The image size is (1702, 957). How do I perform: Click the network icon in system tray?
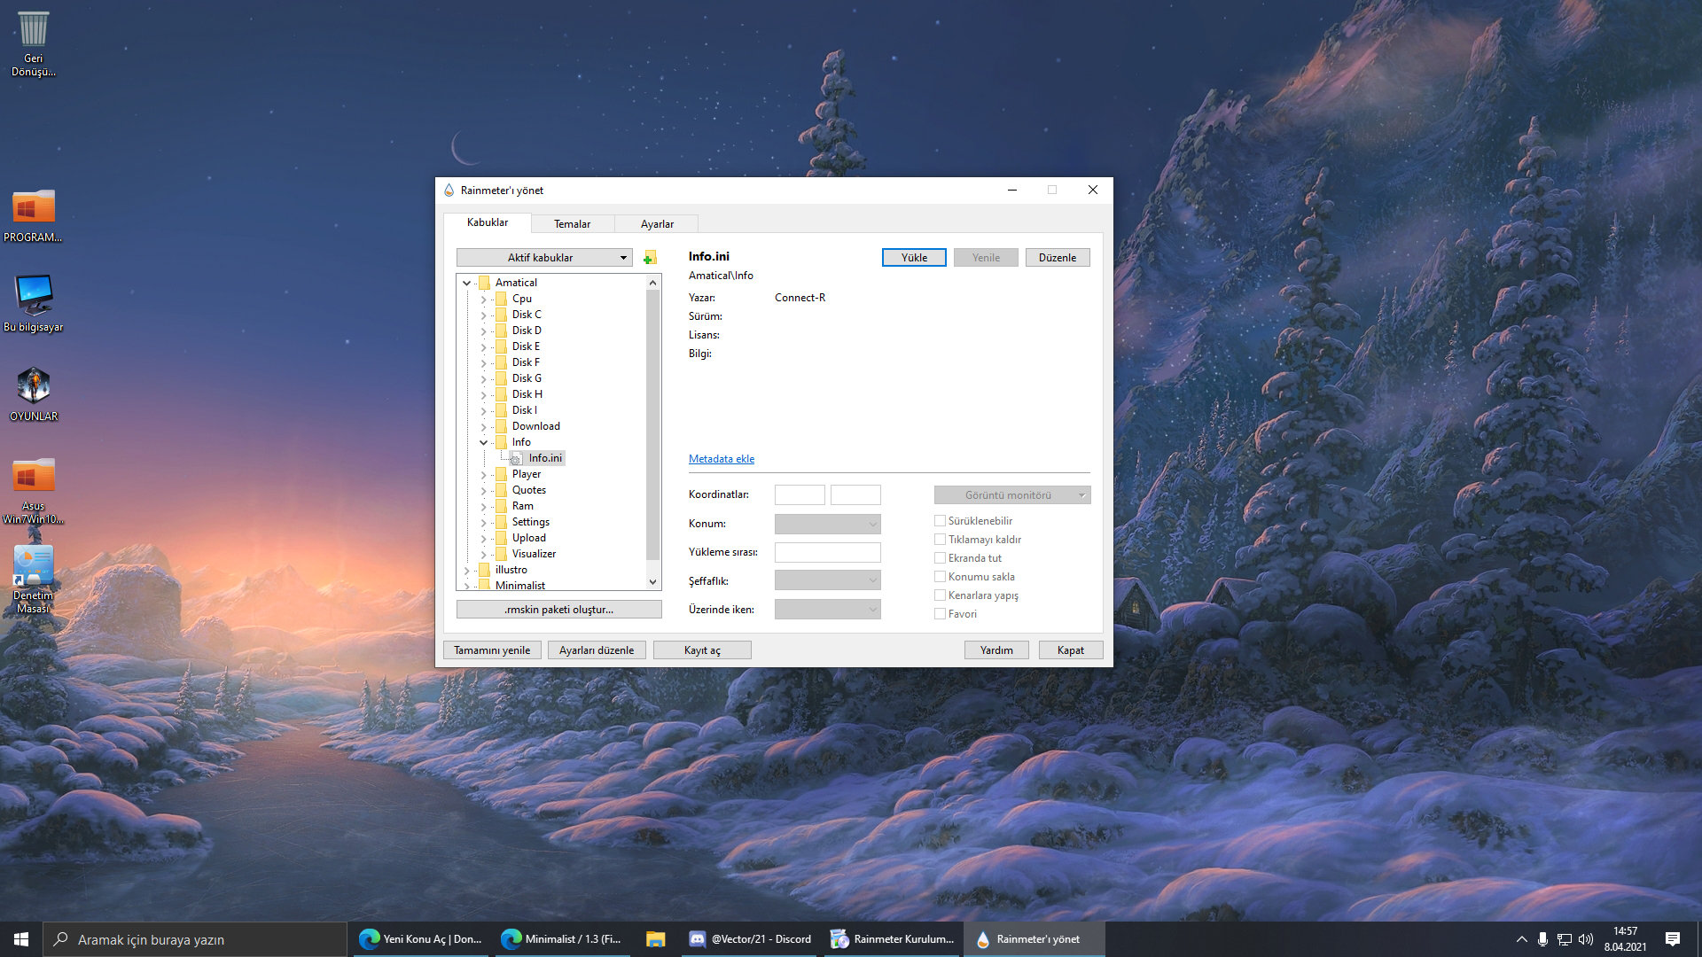[x=1565, y=939]
